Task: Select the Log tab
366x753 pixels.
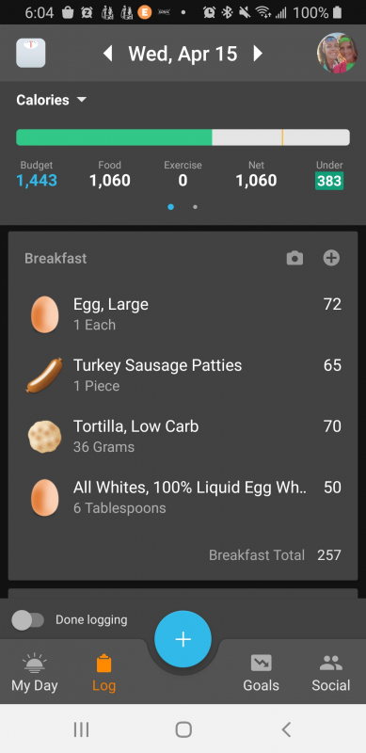Action: (x=103, y=672)
